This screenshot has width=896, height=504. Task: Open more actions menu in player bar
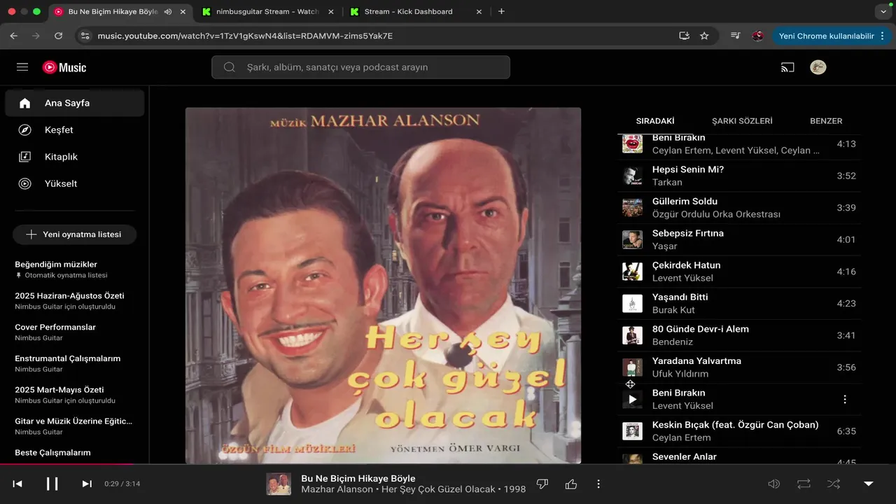pyautogui.click(x=598, y=484)
